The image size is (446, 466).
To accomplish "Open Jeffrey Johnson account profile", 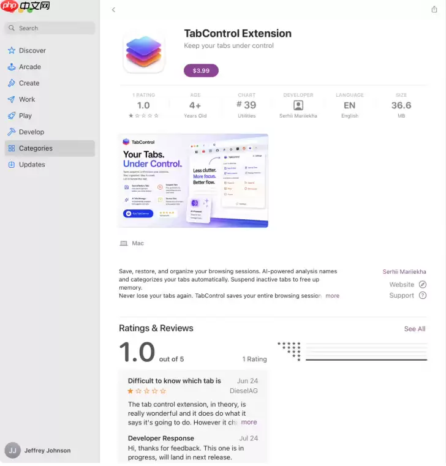I will point(38,450).
